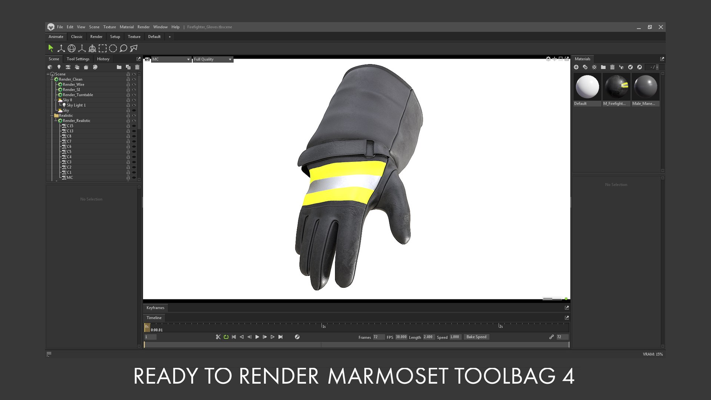Switch to Tool Settings tab
The height and width of the screenshot is (400, 711).
click(x=78, y=59)
